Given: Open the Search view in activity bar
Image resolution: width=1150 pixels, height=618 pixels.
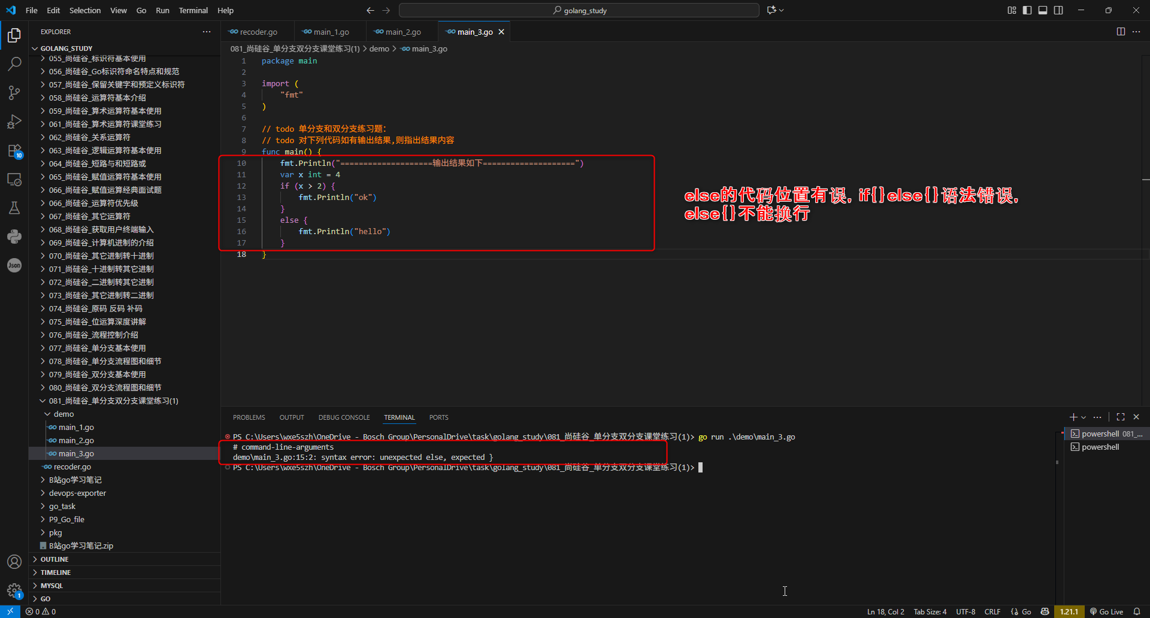Looking at the screenshot, I should (x=14, y=64).
